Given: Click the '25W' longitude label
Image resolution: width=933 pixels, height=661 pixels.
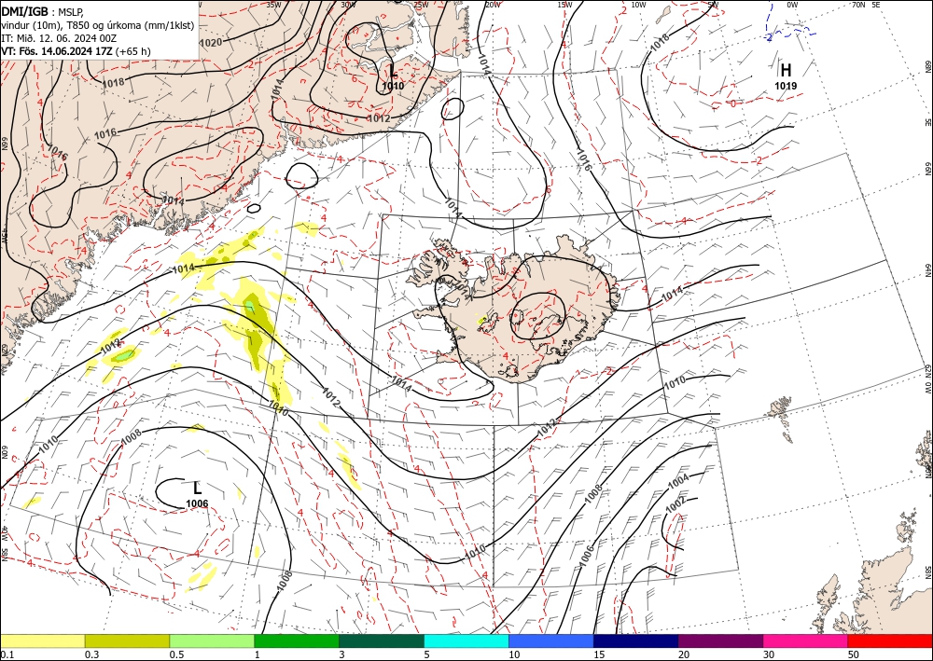Looking at the screenshot, I should click(421, 4).
